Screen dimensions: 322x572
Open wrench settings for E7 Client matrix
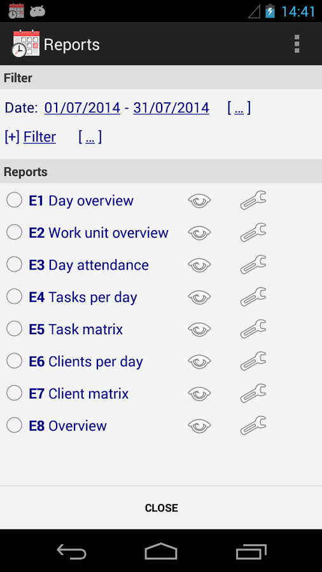point(253,393)
